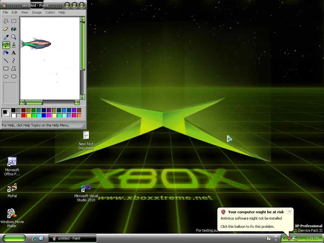Pick the bright green color swatch
This screenshot has width=324, height=243.
pyautogui.click(x=34, y=115)
